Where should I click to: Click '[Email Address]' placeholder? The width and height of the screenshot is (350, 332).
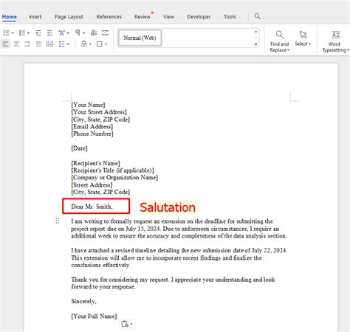[x=92, y=127]
